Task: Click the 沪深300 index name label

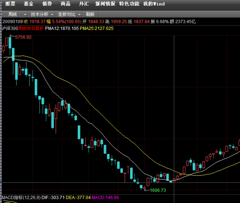Action: (10, 28)
